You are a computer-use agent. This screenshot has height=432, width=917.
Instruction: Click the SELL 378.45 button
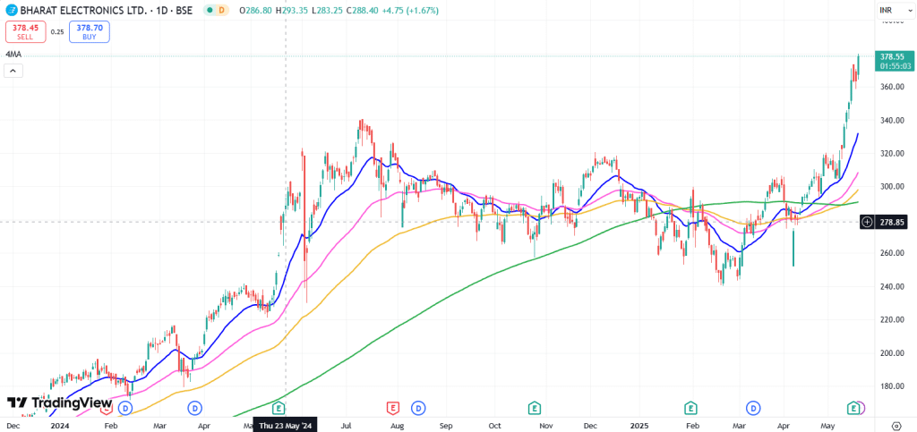[26, 31]
